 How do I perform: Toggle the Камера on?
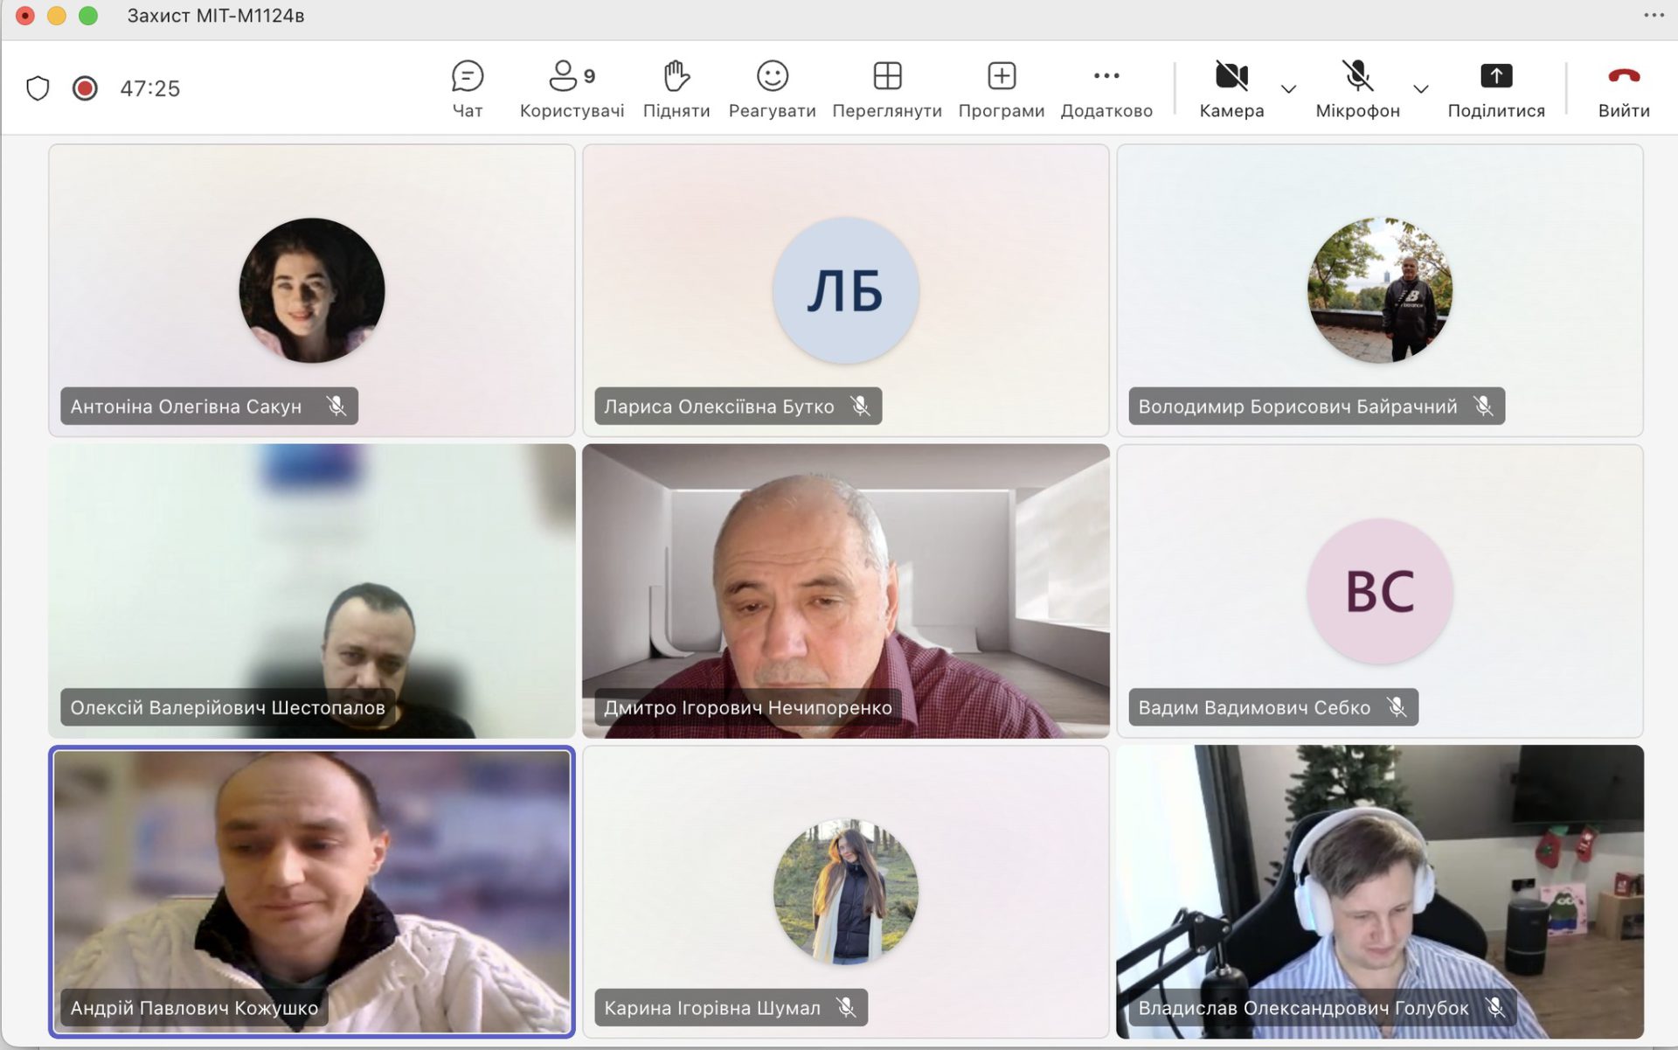(x=1231, y=77)
